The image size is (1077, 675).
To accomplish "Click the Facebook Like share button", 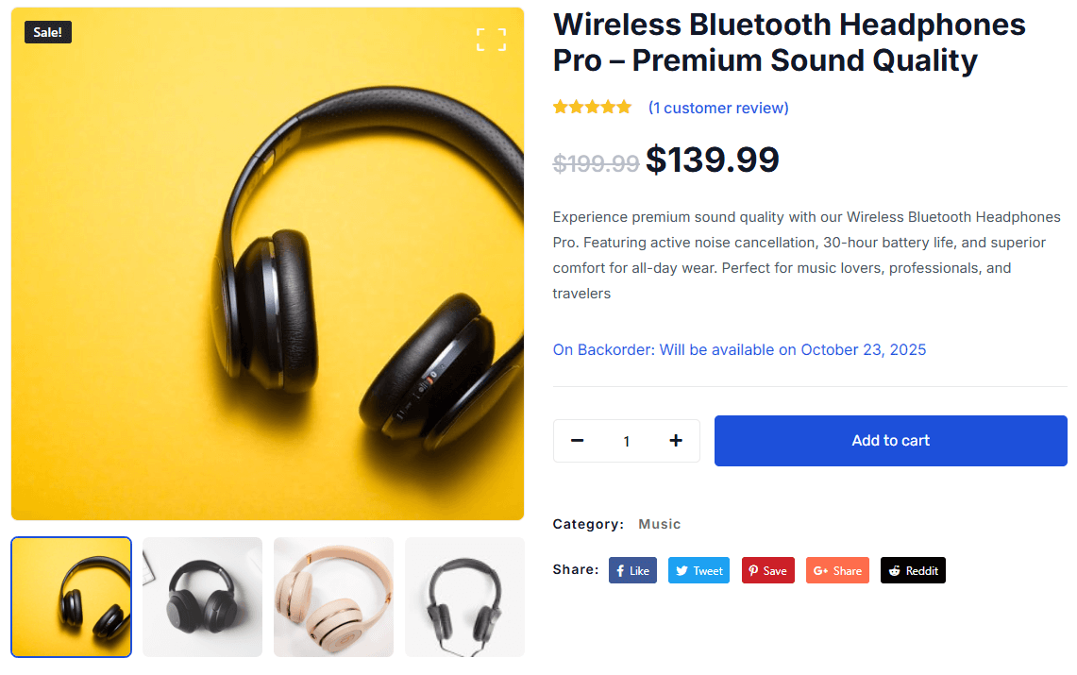I will point(632,570).
